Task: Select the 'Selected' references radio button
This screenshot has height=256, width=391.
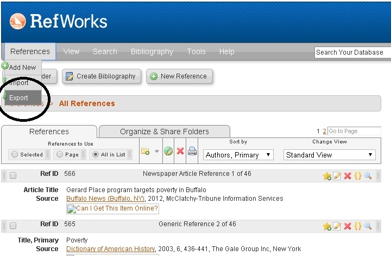Action: (15, 154)
